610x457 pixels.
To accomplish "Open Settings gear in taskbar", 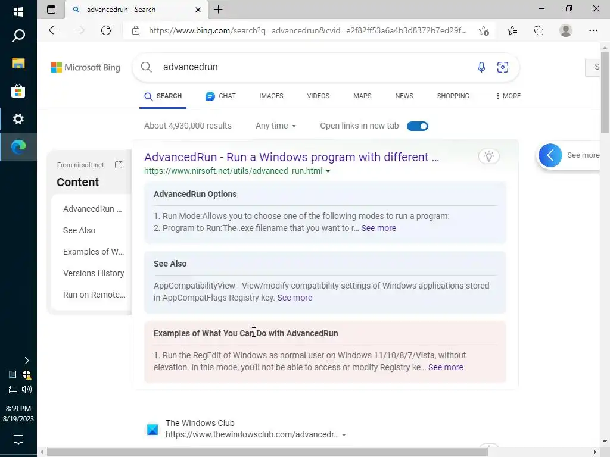I will point(18,119).
